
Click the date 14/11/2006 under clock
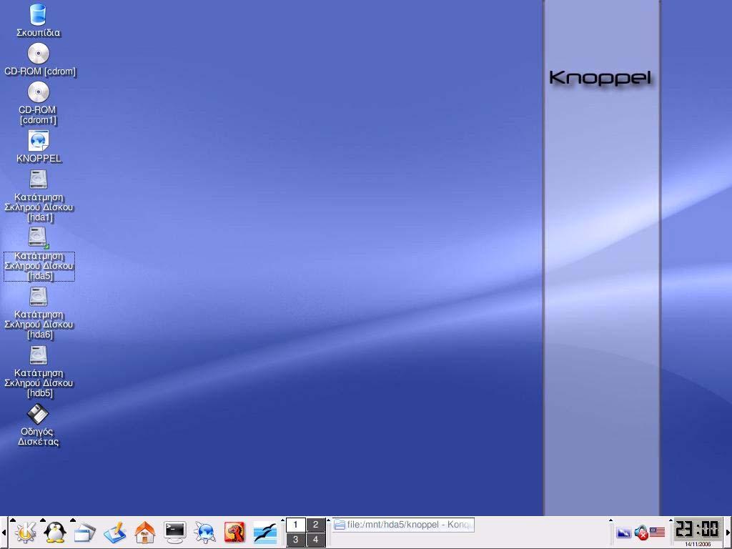click(698, 544)
